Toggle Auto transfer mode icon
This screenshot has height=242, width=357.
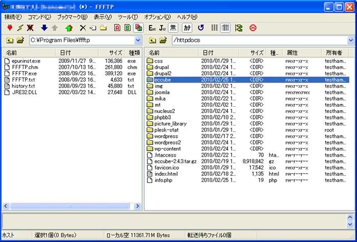click(x=138, y=27)
